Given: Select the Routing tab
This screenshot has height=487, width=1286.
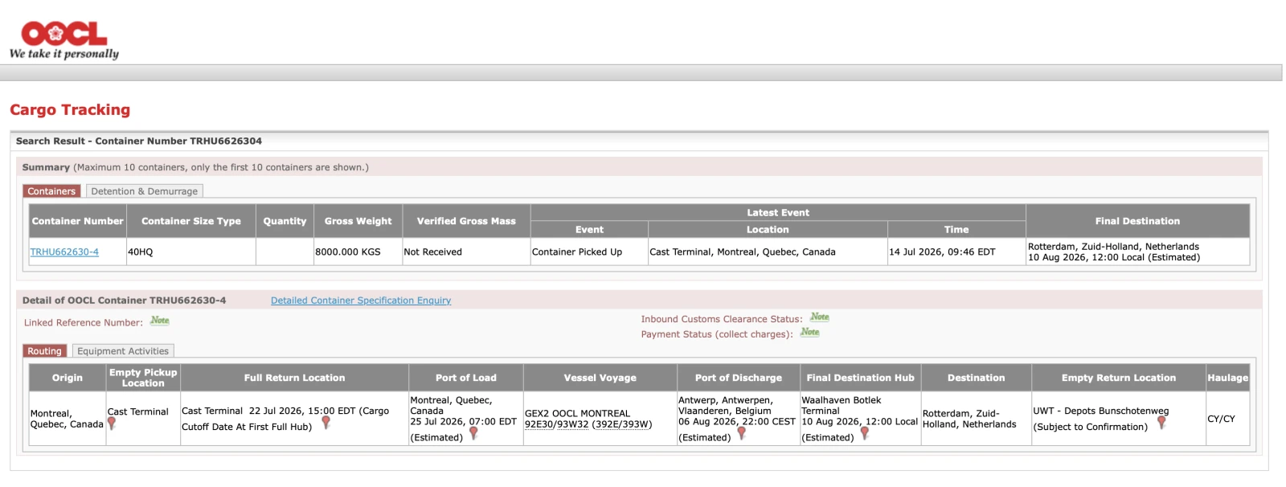Looking at the screenshot, I should point(44,351).
